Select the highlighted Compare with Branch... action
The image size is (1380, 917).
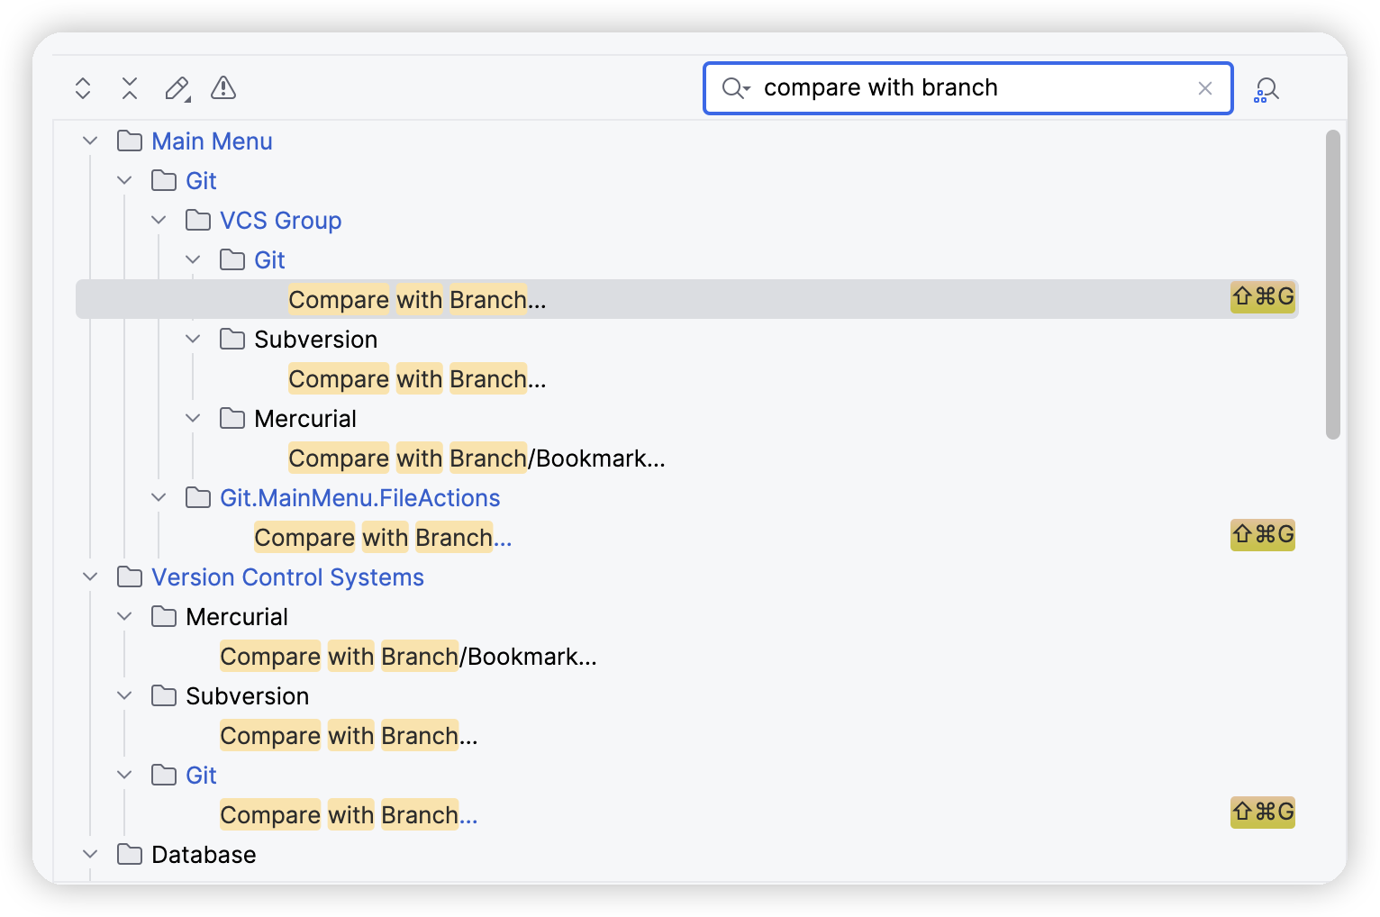(417, 300)
